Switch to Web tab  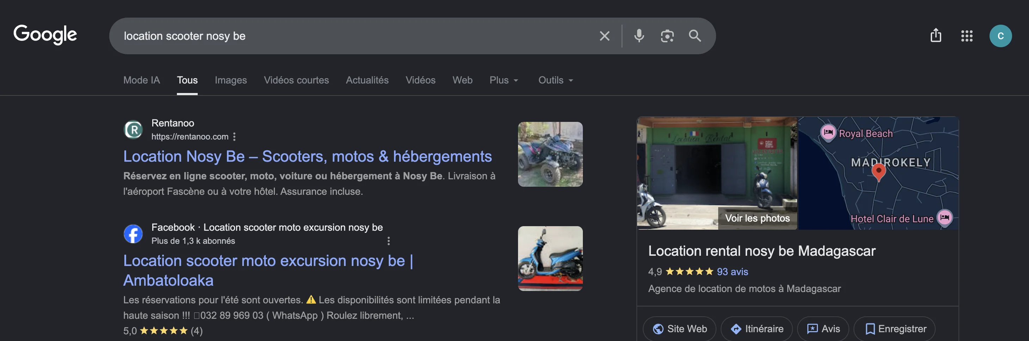(462, 80)
